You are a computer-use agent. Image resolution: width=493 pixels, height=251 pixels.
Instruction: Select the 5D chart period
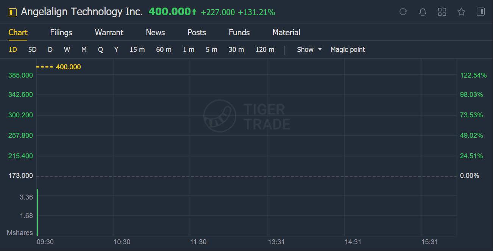33,50
